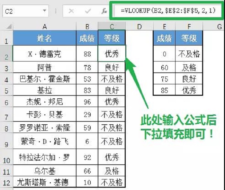Select column C header
The width and height of the screenshot is (225, 190).
point(112,27)
